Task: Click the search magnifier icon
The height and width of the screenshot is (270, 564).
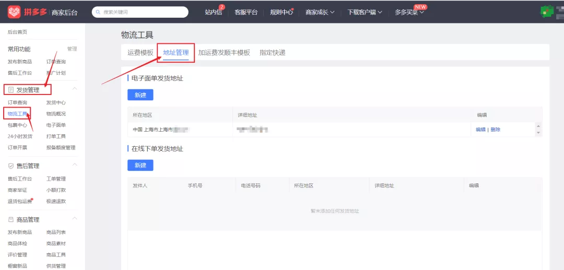Action: click(98, 12)
